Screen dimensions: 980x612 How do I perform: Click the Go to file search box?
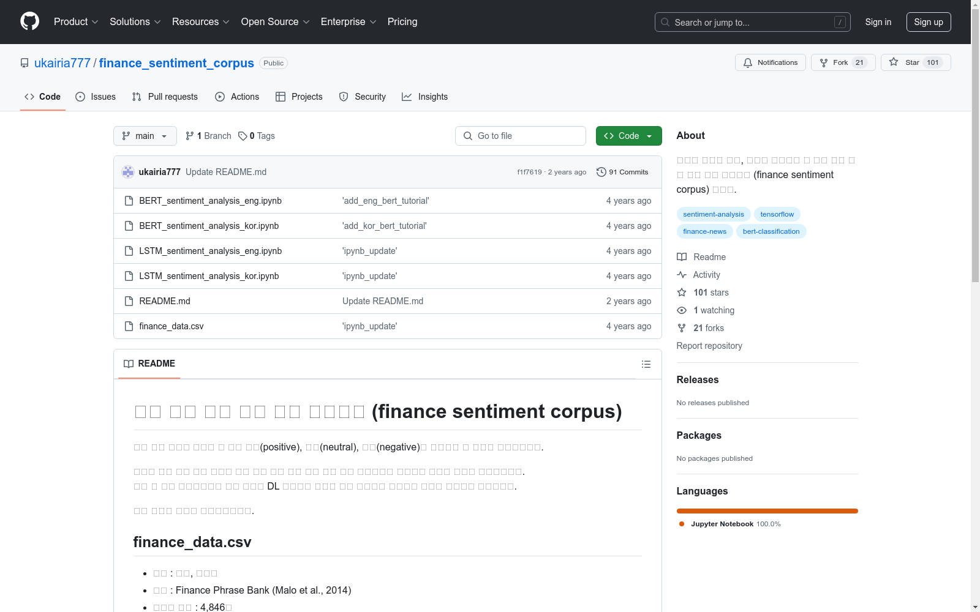pos(521,136)
